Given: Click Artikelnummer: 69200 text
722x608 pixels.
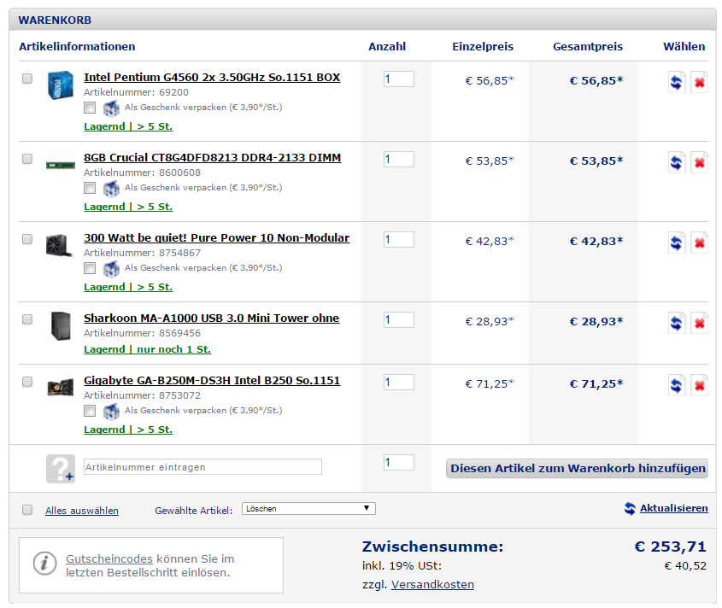Looking at the screenshot, I should (137, 92).
